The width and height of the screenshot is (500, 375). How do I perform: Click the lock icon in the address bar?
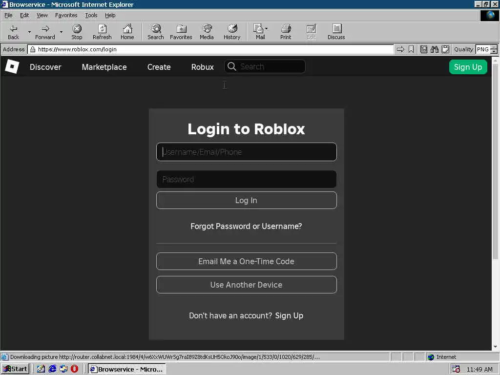pos(33,49)
